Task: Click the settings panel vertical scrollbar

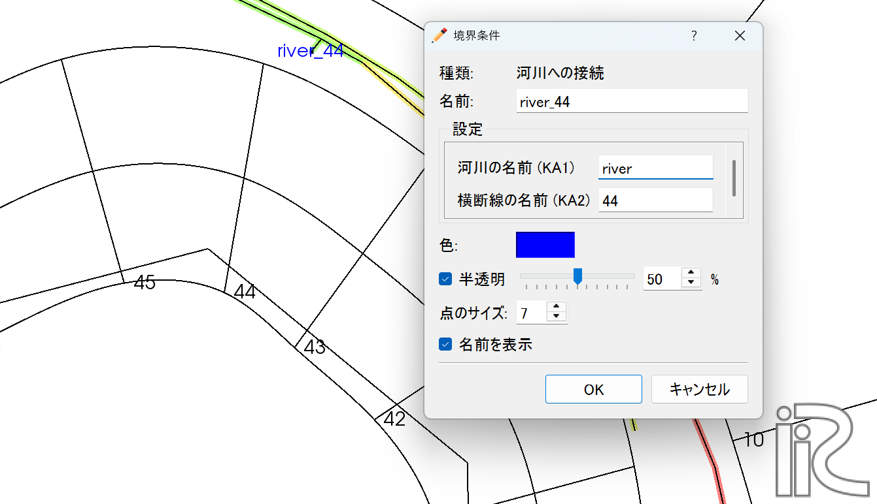Action: click(x=734, y=178)
